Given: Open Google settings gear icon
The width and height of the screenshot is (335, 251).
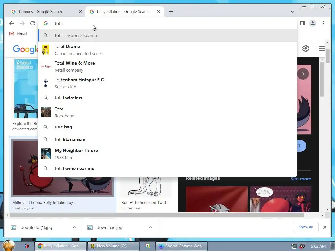Looking at the screenshot, I should (306, 48).
